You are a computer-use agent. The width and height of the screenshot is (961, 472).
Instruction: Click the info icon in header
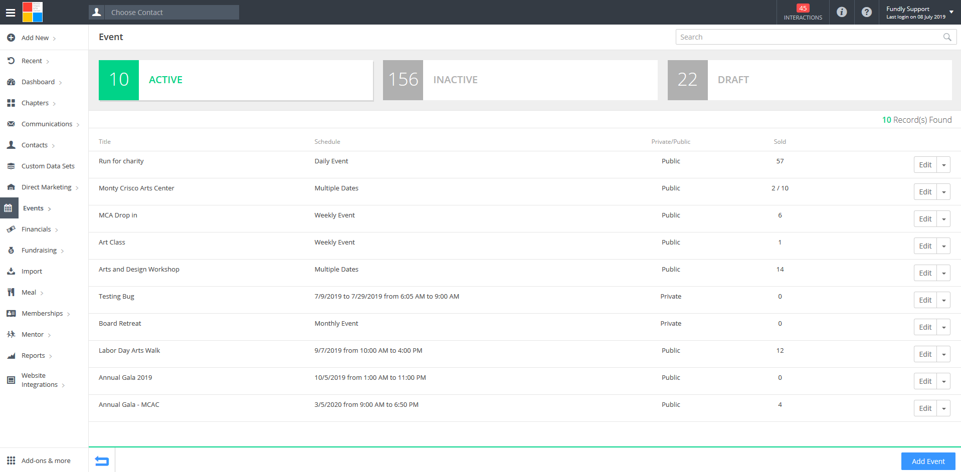click(x=842, y=12)
